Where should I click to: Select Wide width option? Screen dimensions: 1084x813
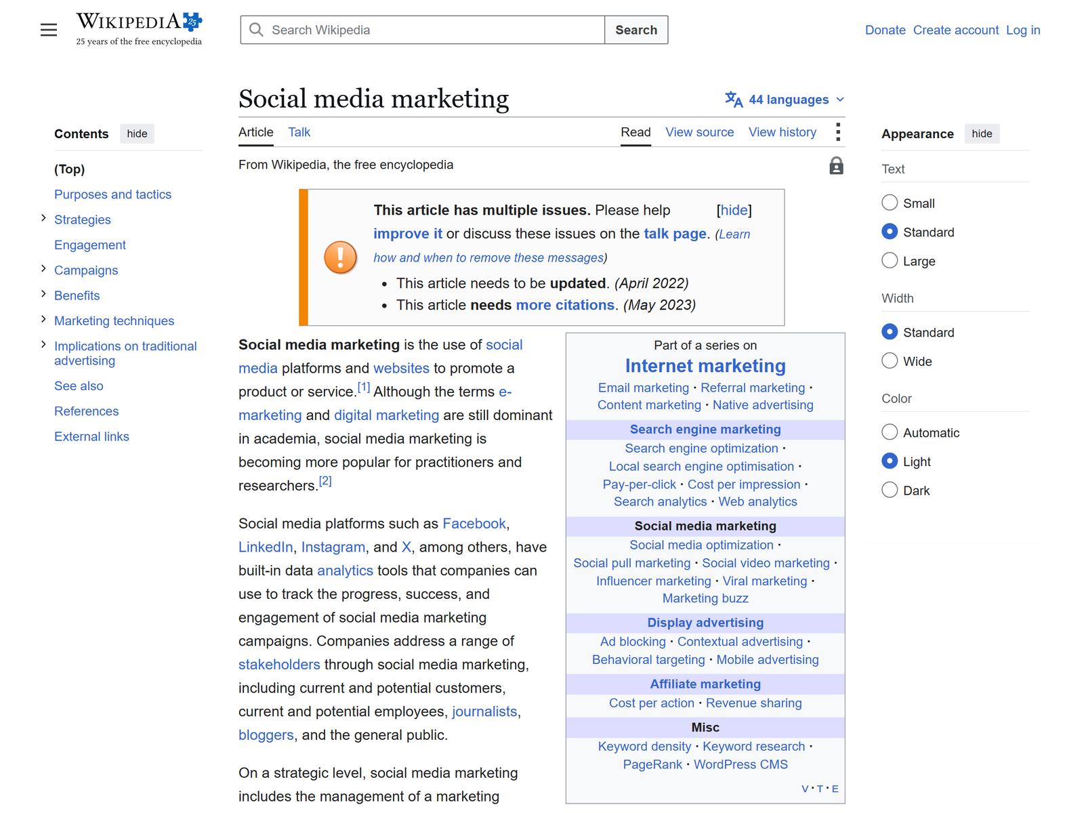[890, 360]
